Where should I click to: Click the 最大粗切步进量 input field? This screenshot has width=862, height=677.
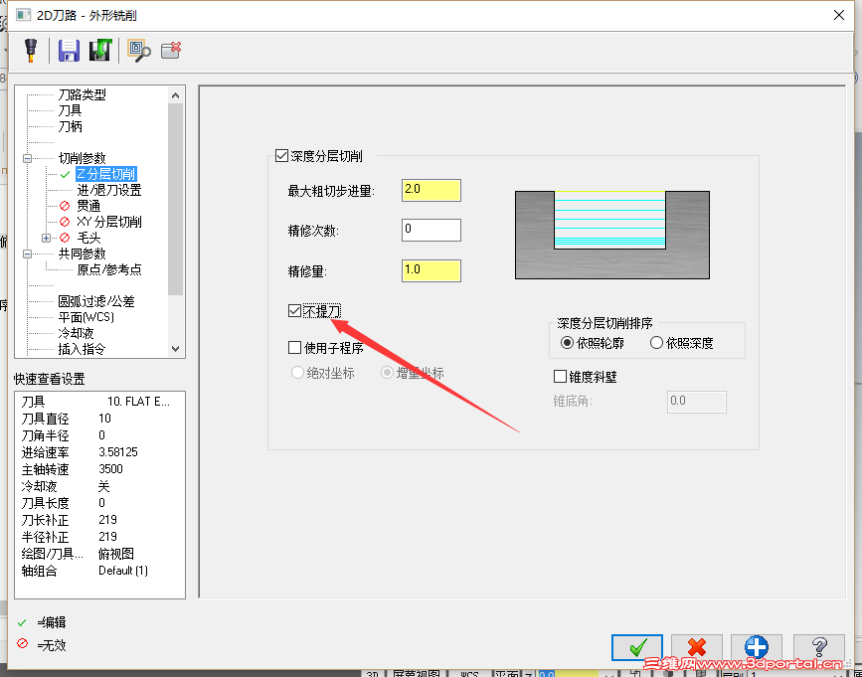pos(431,189)
